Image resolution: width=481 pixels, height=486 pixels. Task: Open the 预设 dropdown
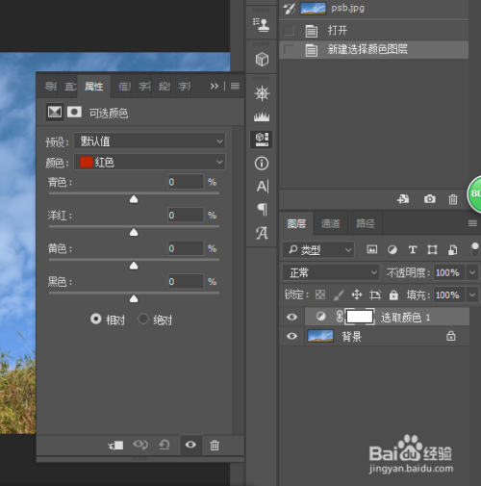(x=150, y=141)
